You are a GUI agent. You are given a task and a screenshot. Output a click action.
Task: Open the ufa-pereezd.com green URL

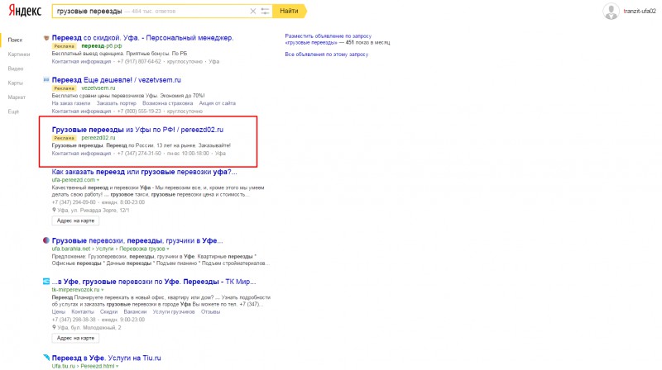[74, 179]
